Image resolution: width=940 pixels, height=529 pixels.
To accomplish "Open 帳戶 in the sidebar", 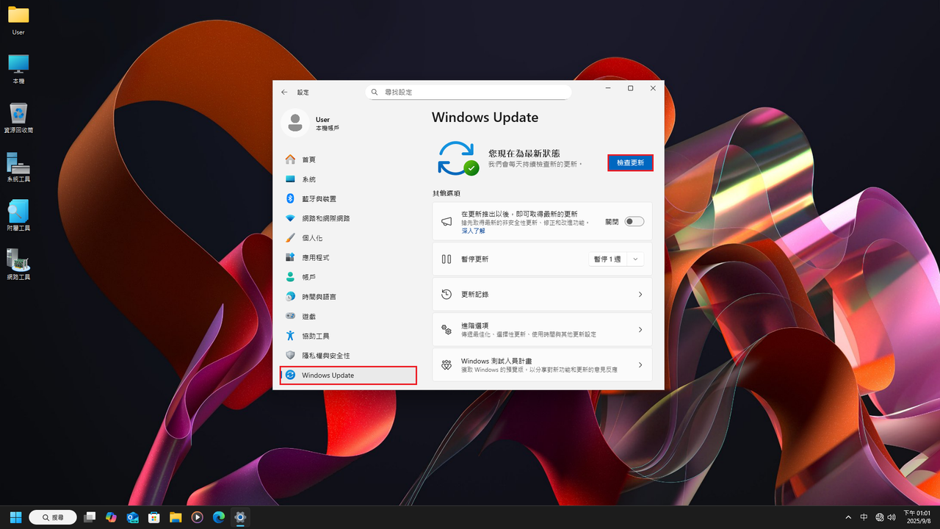I will coord(348,277).
